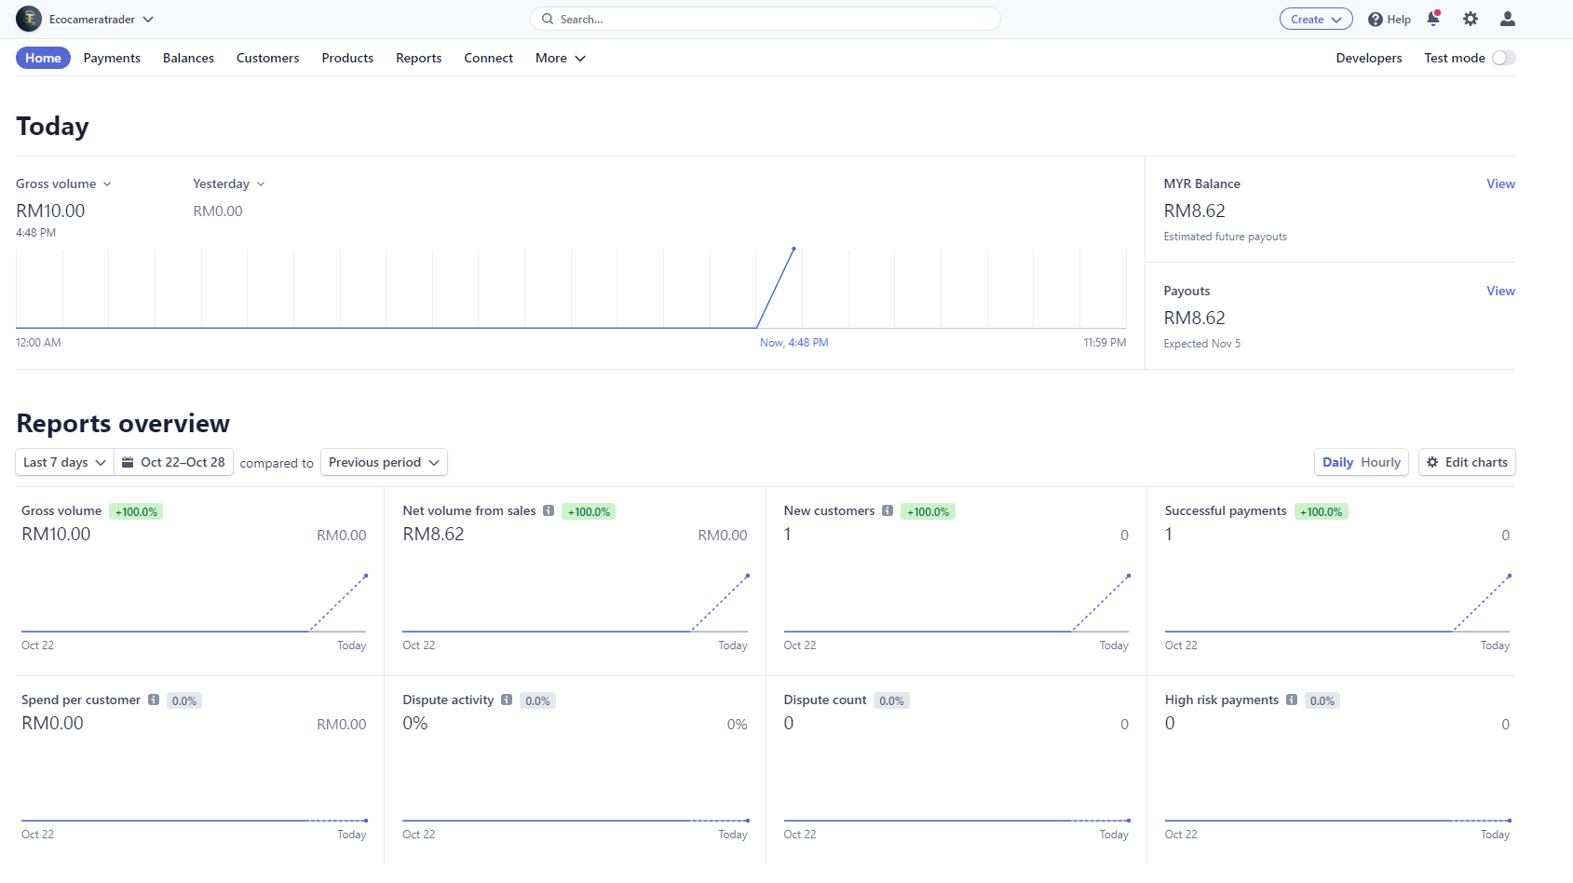Click the Edit charts button
1573x883 pixels.
click(x=1467, y=462)
